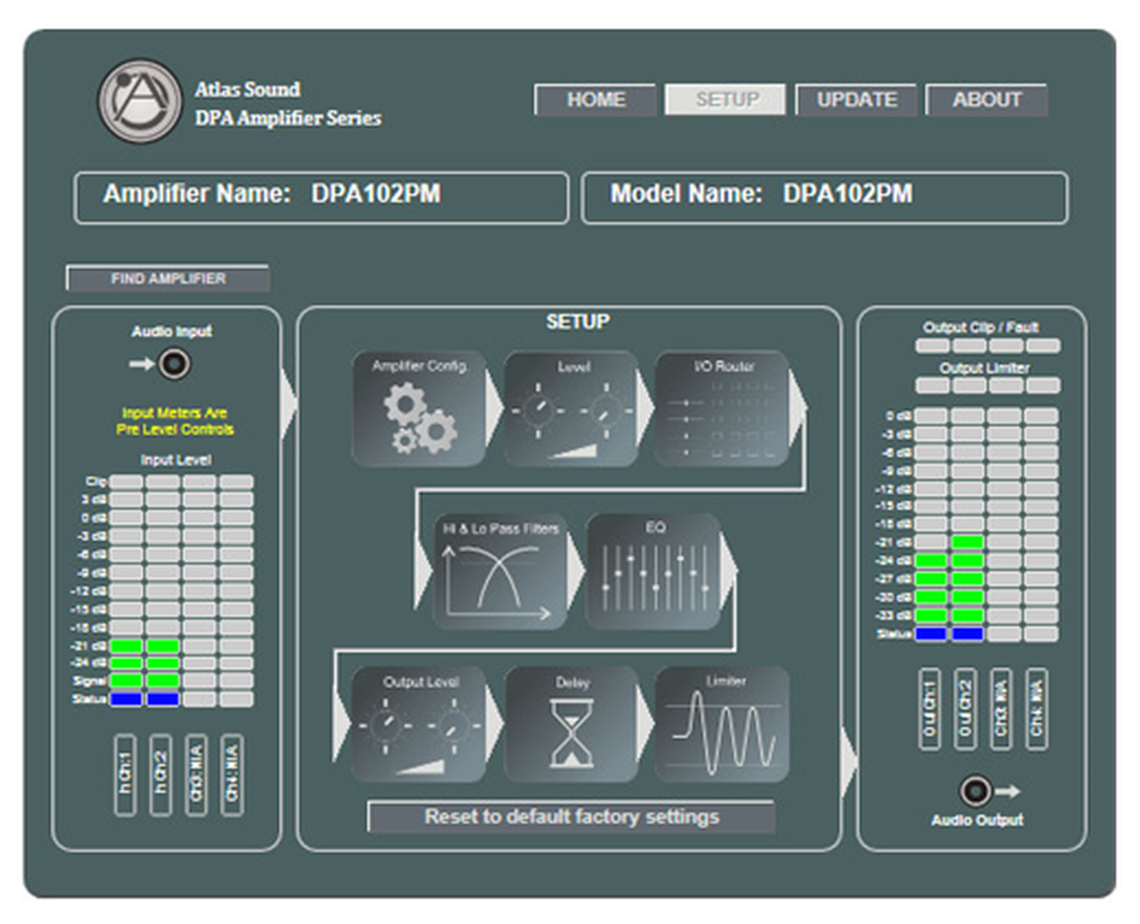Click Reset to default factory settings
This screenshot has width=1140, height=924.
click(x=571, y=817)
